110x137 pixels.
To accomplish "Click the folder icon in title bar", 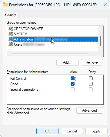I will click(x=5, y=5).
